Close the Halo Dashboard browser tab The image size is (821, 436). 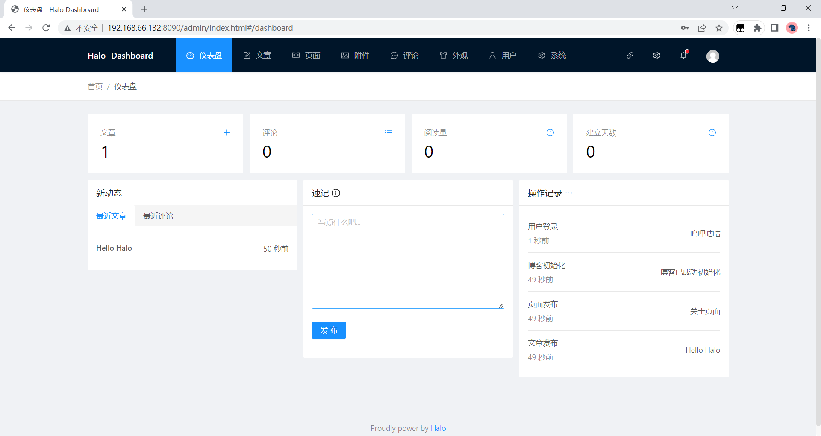click(124, 9)
